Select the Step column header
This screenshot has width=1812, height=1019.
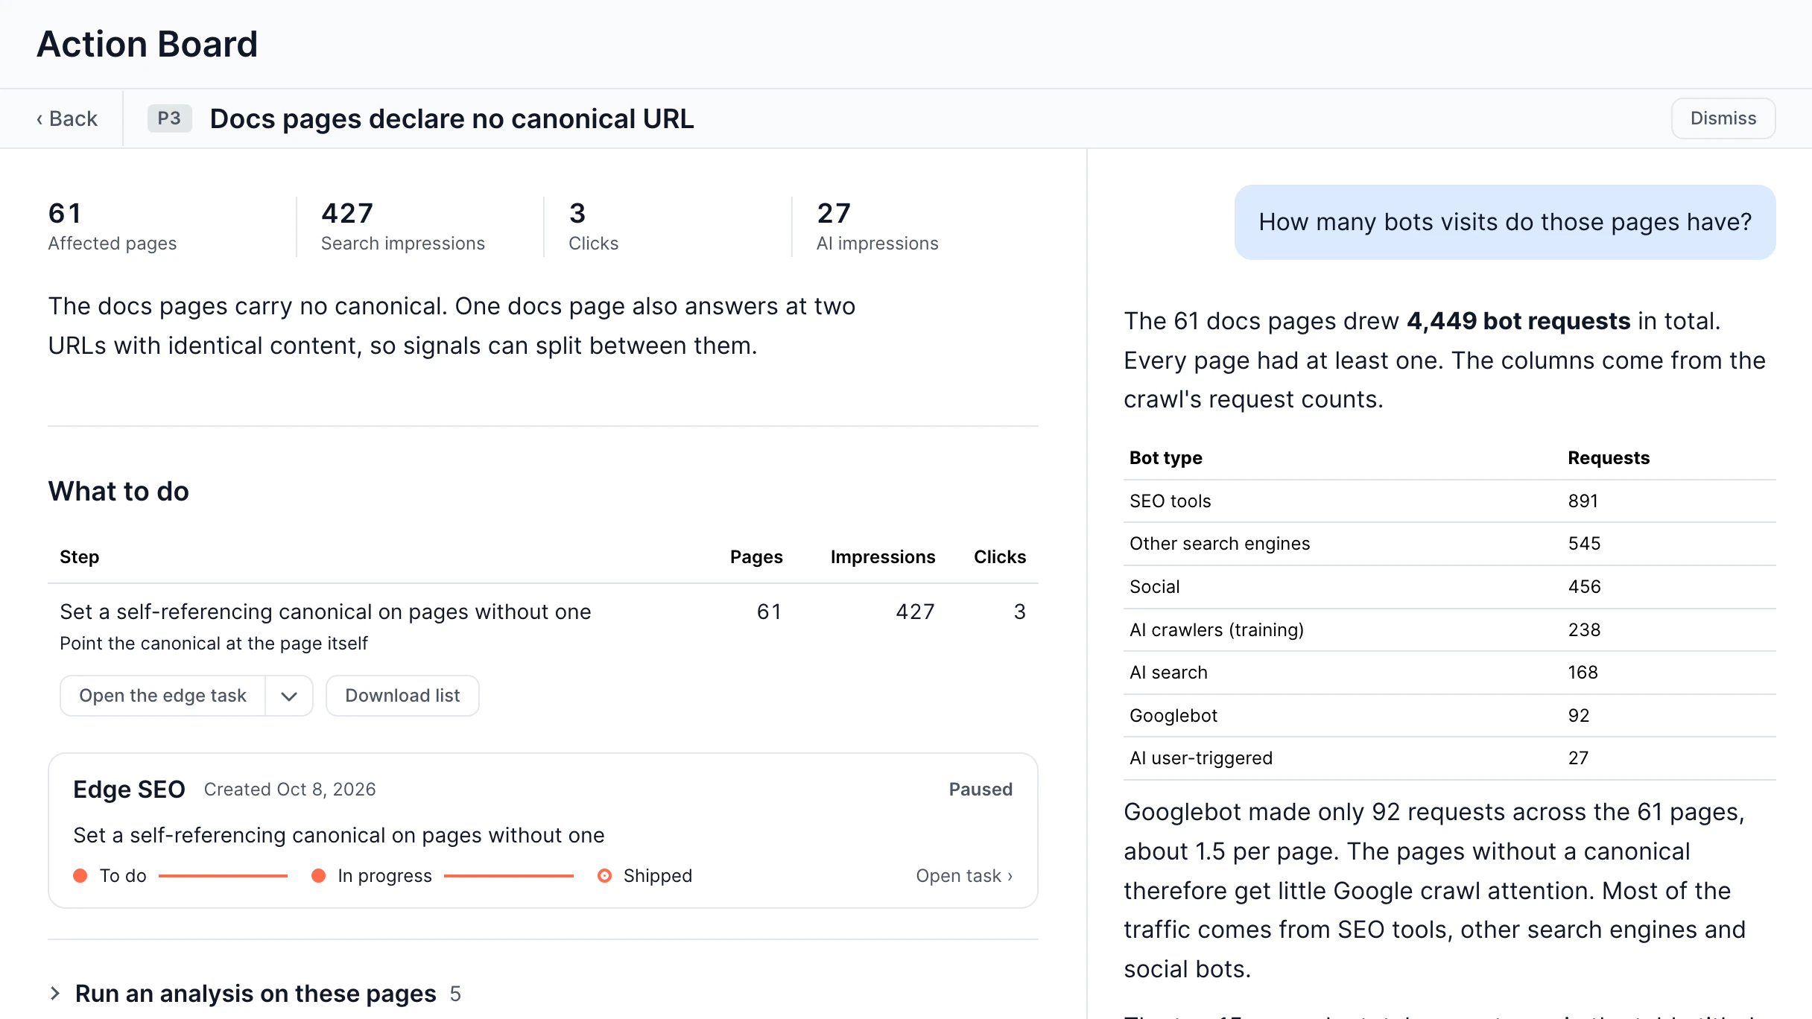[79, 557]
